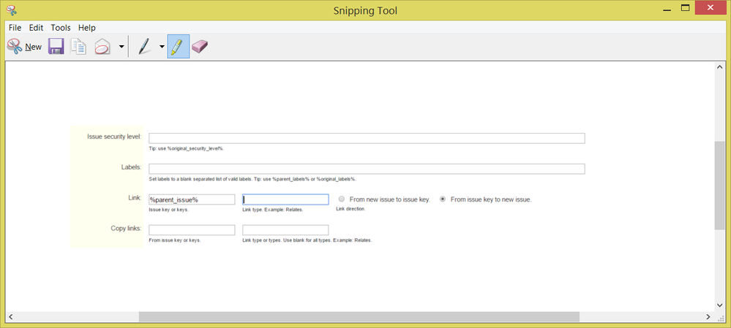Click the Labels input field
The image size is (731, 328).
(x=367, y=169)
